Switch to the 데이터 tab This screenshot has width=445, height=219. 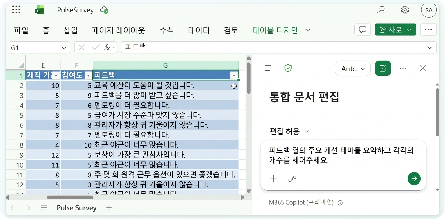[x=199, y=30]
